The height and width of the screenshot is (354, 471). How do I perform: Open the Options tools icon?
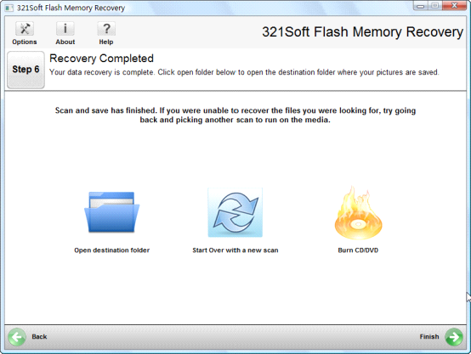[x=25, y=29]
